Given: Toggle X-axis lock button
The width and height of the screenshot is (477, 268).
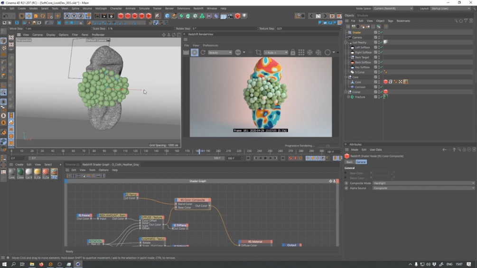Looking at the screenshot, I should 67,16.
